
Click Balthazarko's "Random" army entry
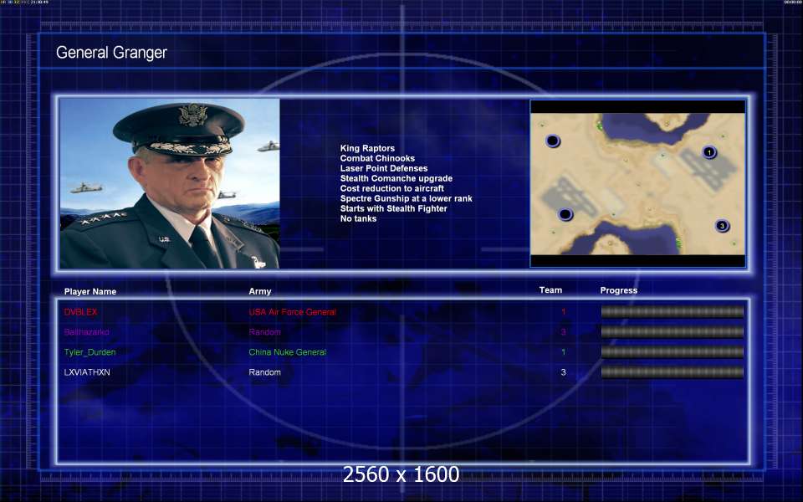(x=265, y=332)
